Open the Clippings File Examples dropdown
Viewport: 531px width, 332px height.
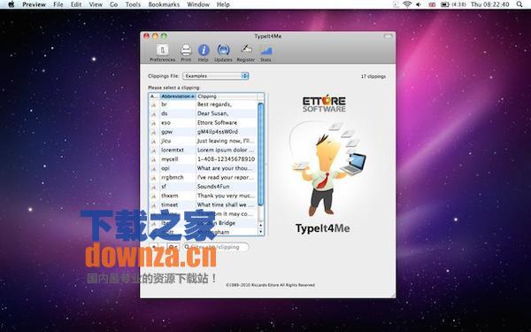[x=216, y=76]
